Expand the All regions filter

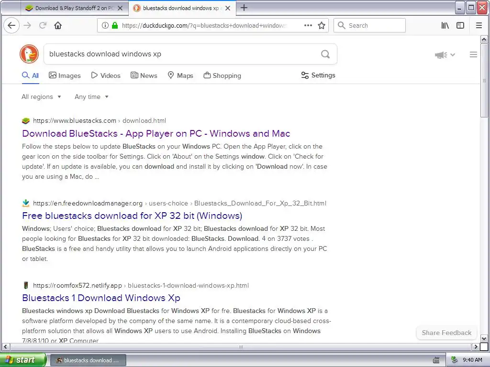pos(41,97)
